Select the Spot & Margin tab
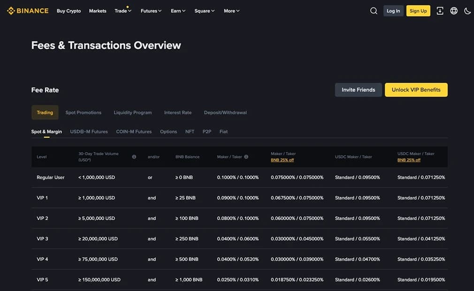The image size is (474, 291). pos(46,131)
